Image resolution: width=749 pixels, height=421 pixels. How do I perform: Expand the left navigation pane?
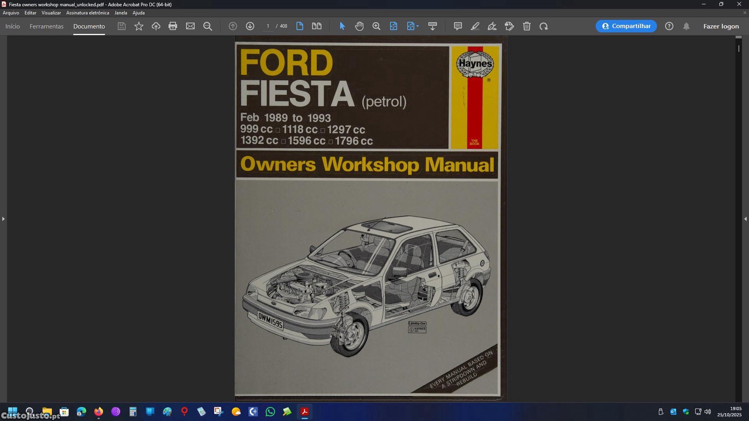(3, 219)
